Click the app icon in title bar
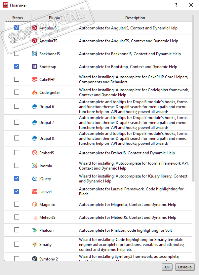199x275 pixels. point(6,5)
